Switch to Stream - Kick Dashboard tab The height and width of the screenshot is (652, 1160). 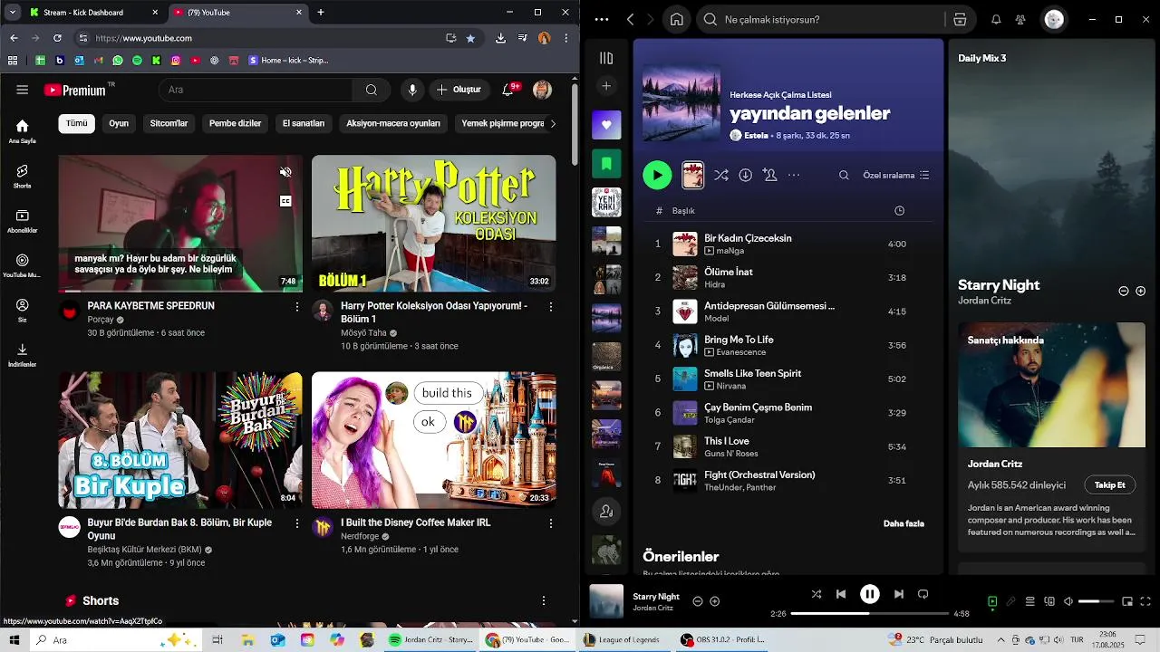click(x=93, y=13)
